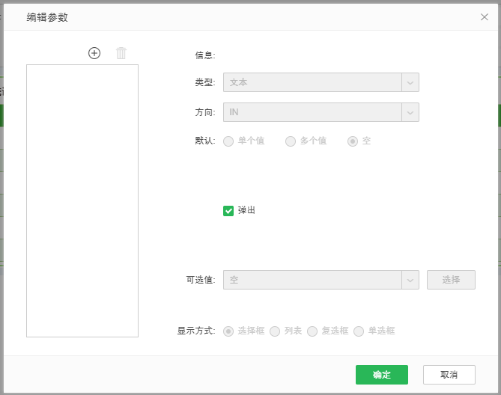Expand the 可选值 dropdown arrow

tap(410, 280)
